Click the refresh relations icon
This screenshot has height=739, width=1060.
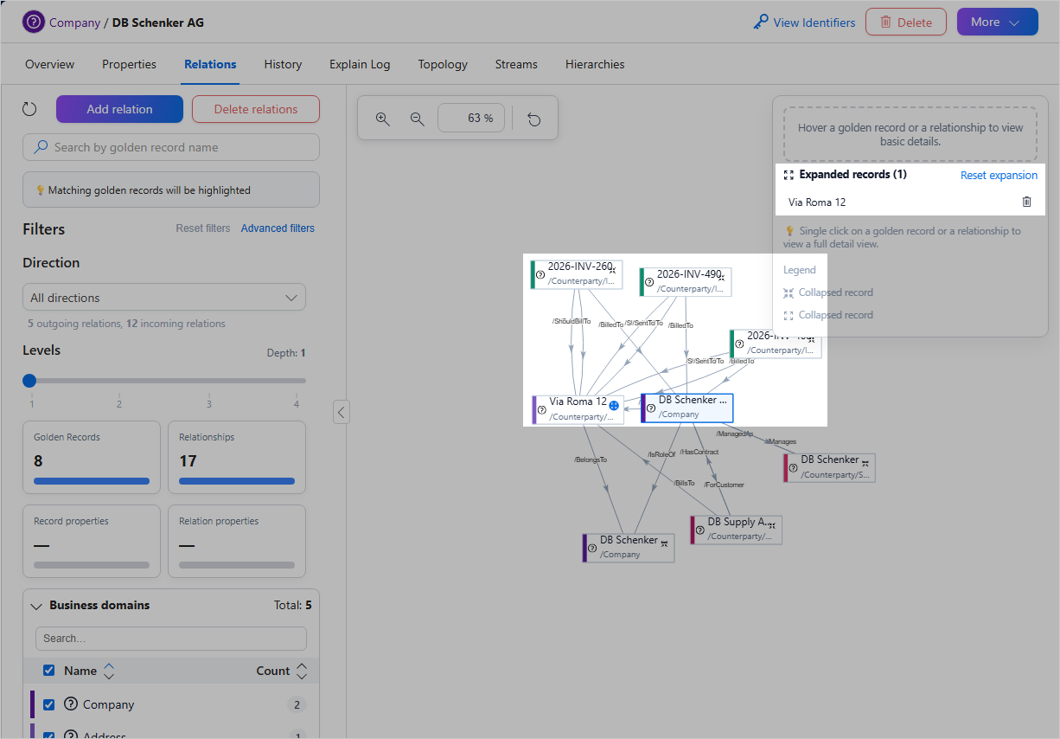(29, 109)
